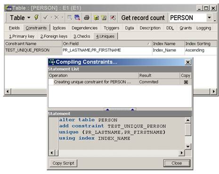Click Get record count button
Image resolution: width=219 pixels, height=174 pixels.
tap(143, 18)
